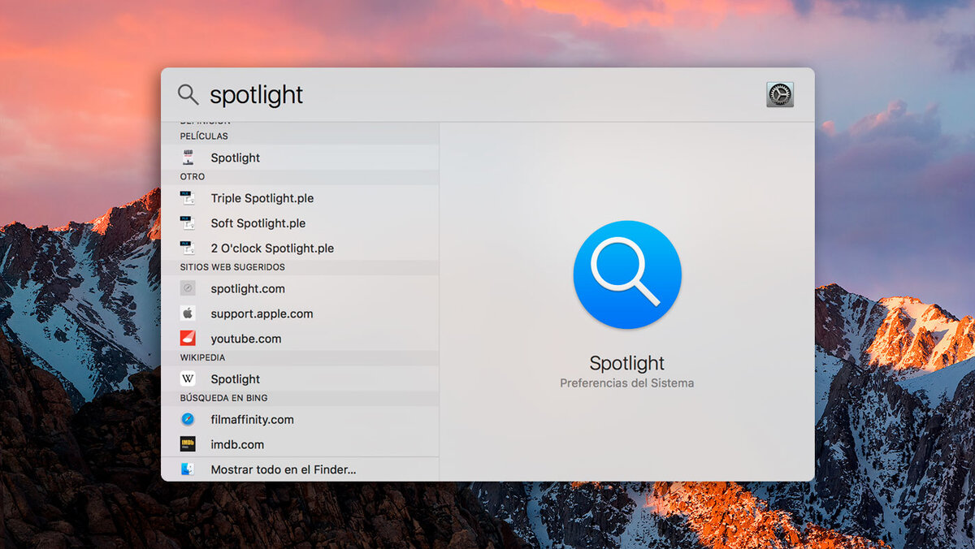The height and width of the screenshot is (549, 975).
Task: Click the compass icon next to spotlight.com
Action: click(188, 288)
